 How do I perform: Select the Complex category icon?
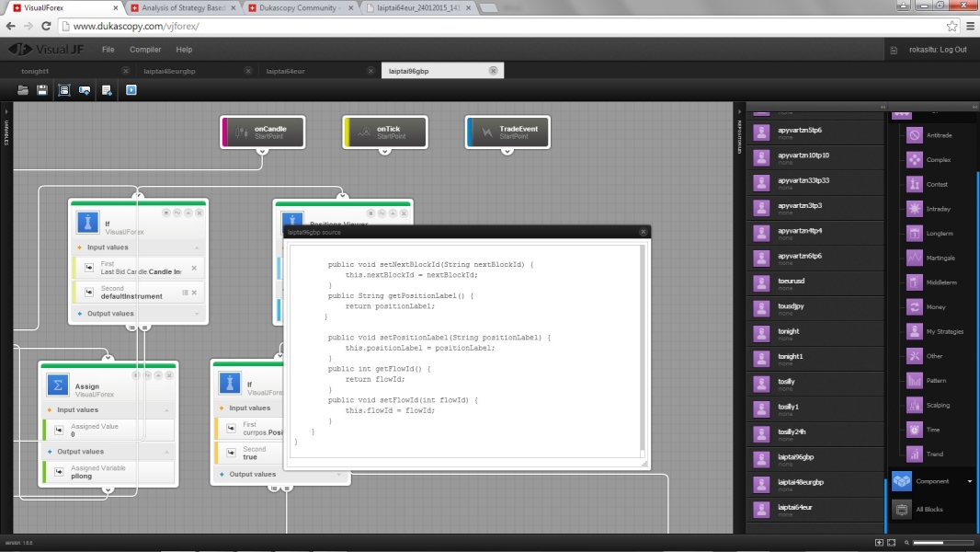pos(915,159)
